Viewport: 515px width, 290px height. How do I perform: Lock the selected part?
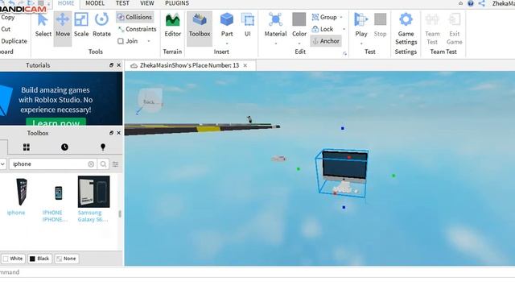[322, 29]
